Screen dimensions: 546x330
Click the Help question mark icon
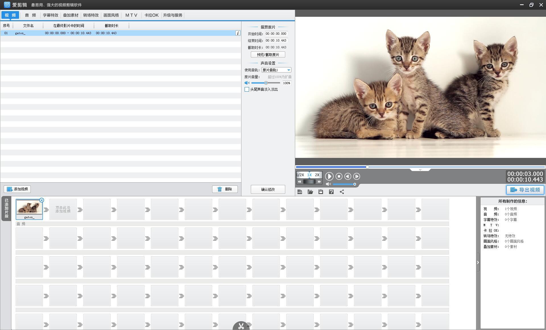tap(331, 192)
